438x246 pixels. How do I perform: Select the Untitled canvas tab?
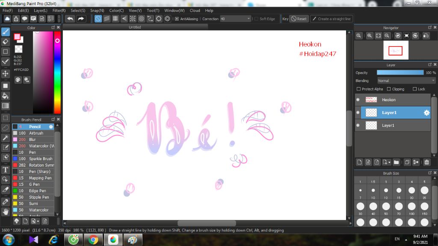[x=135, y=27]
